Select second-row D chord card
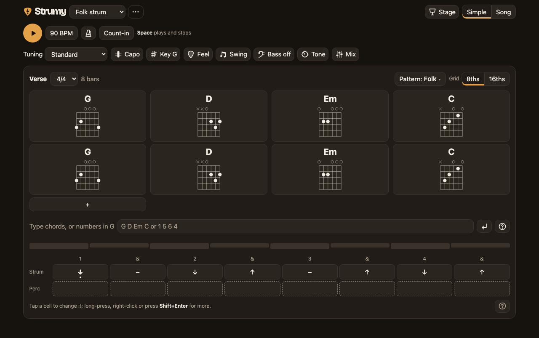Image resolution: width=539 pixels, height=338 pixels. [209, 169]
